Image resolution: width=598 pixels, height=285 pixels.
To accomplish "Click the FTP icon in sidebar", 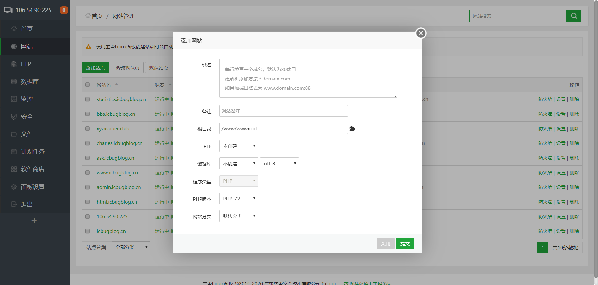I will (14, 64).
